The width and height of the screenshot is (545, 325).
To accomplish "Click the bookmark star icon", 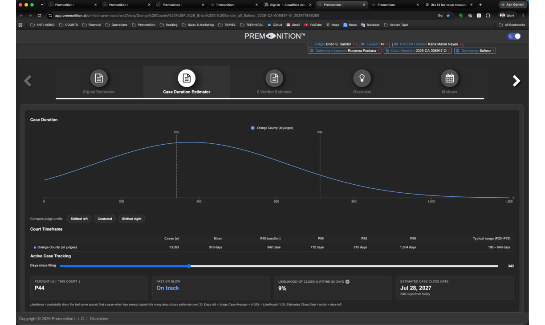I will [448, 15].
